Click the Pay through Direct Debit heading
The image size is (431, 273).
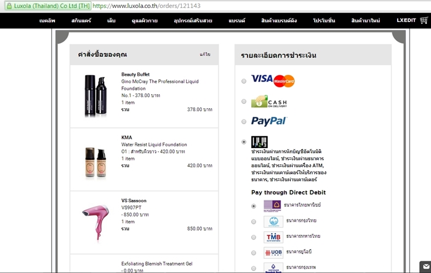[x=288, y=192]
